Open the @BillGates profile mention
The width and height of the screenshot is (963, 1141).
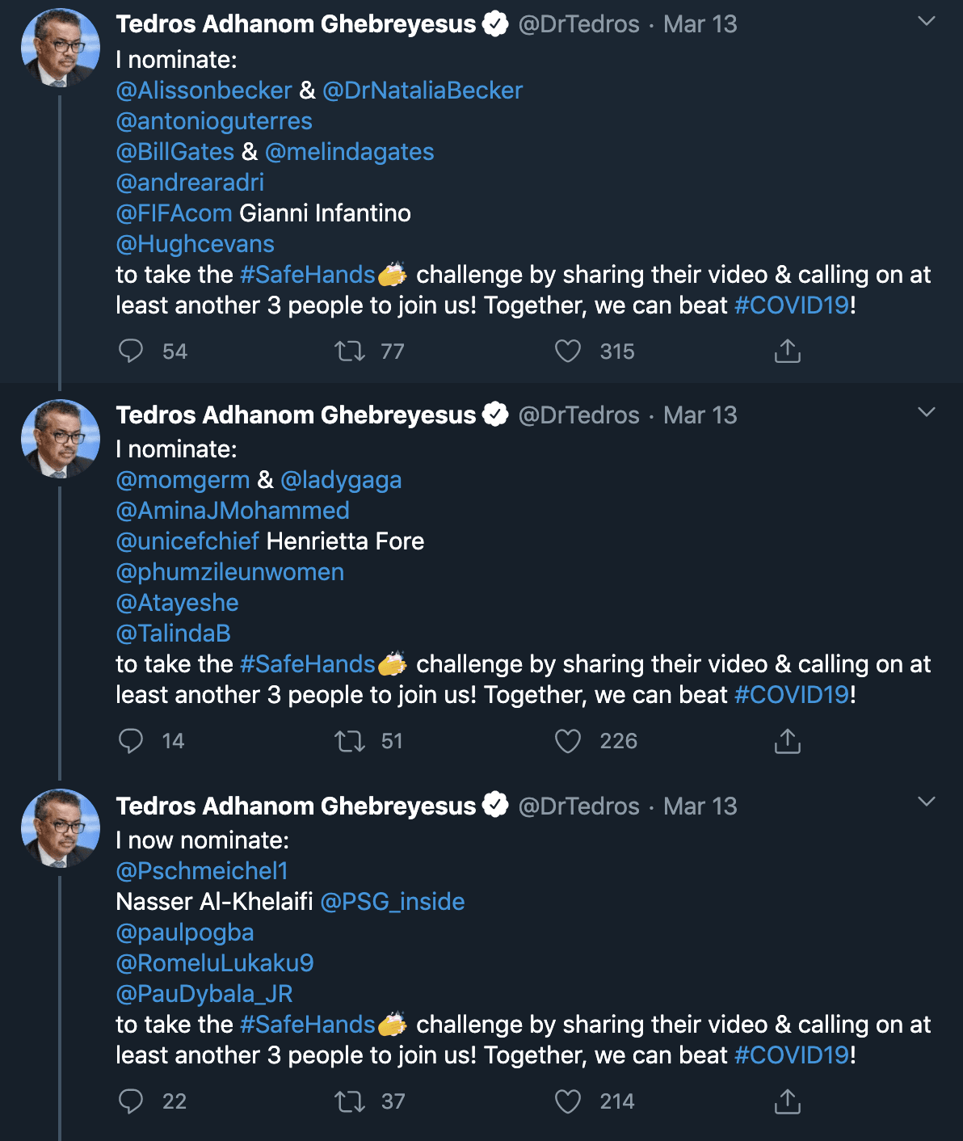[x=175, y=152]
